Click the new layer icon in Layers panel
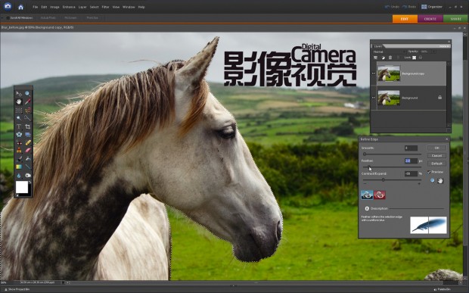This screenshot has width=469, height=293. click(x=375, y=58)
